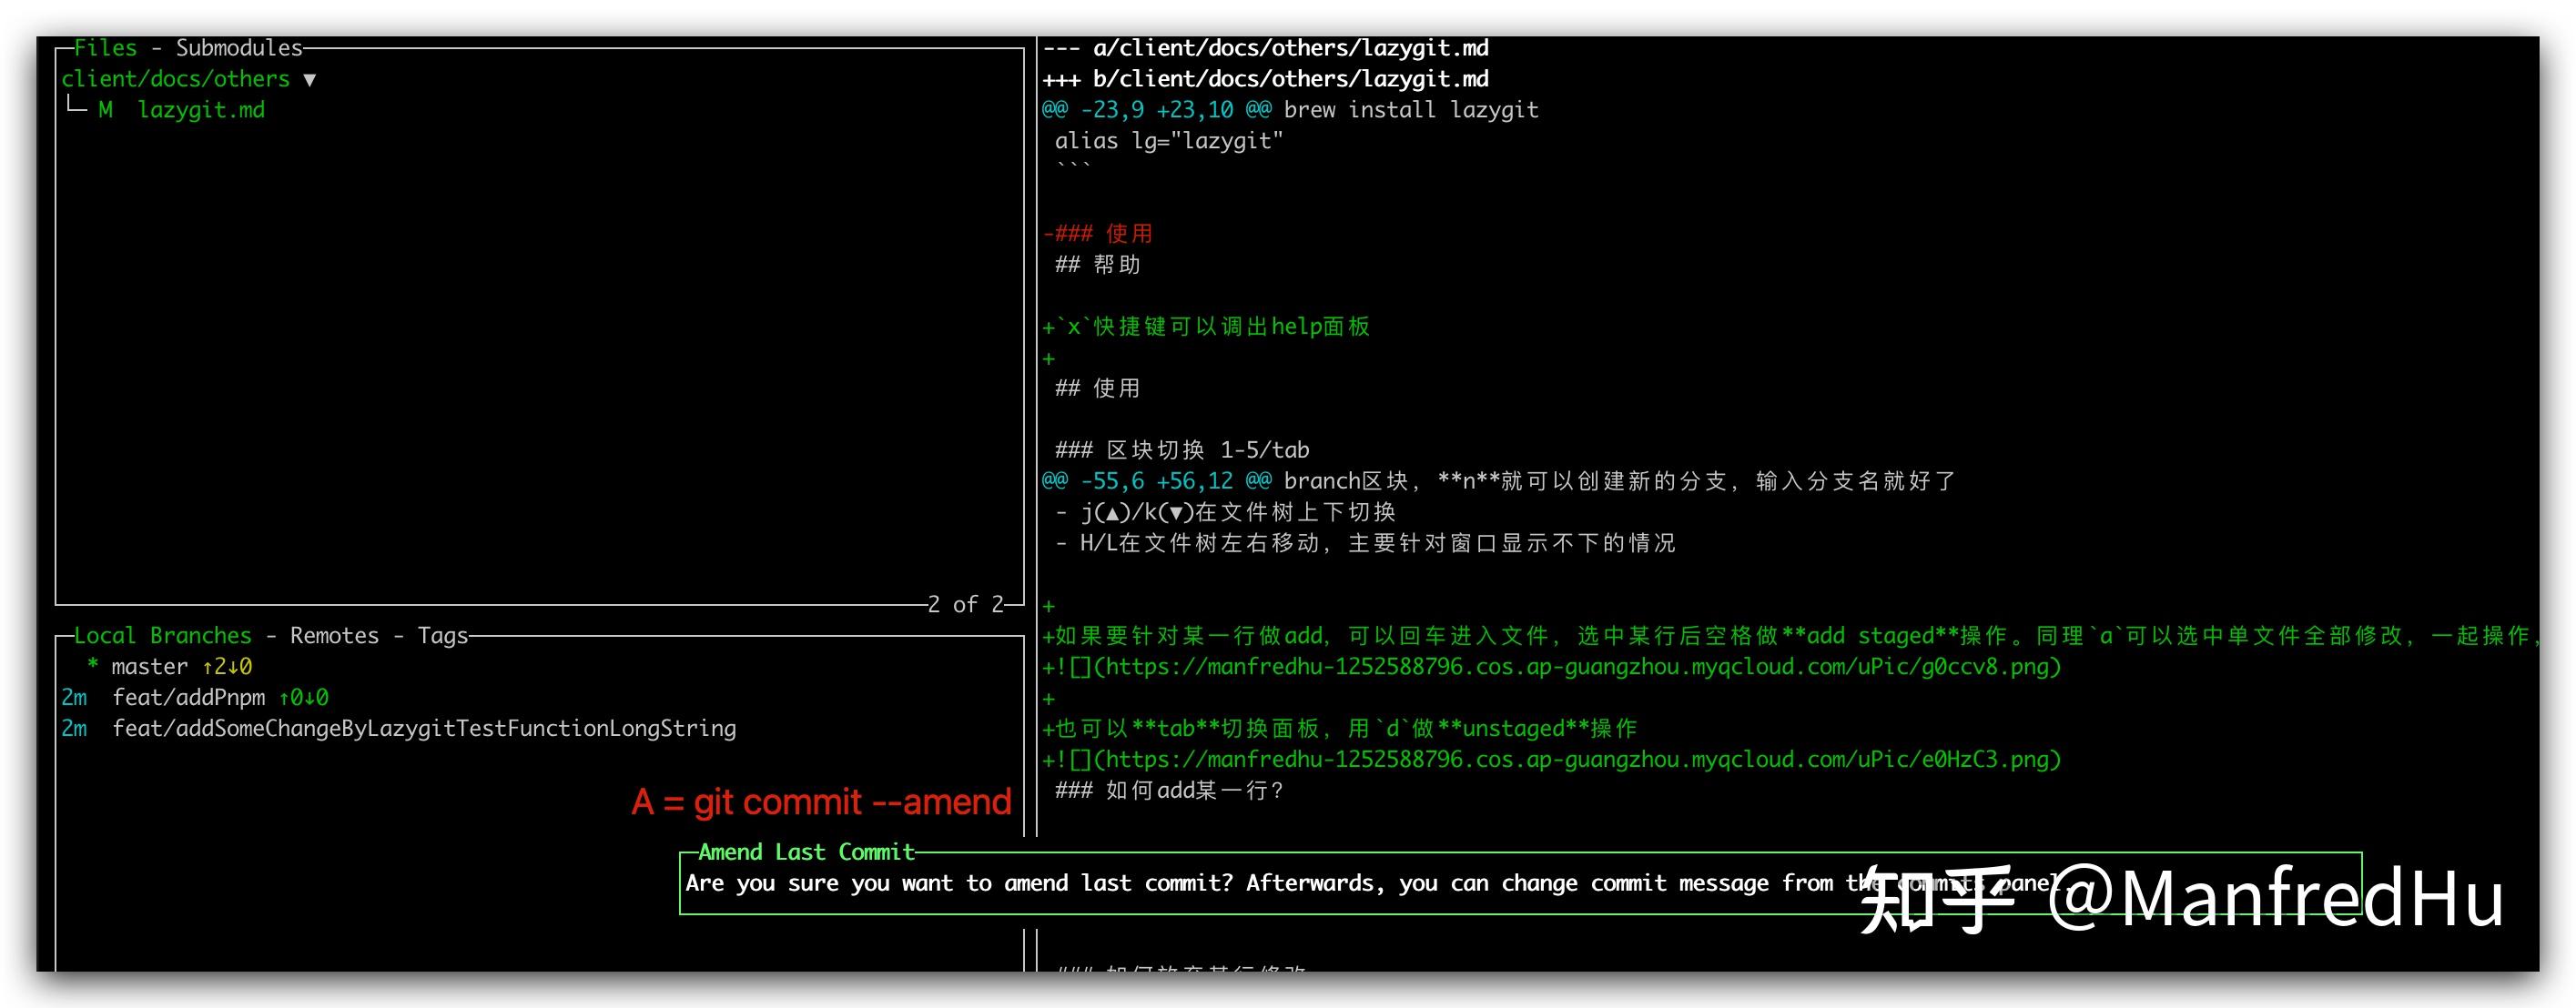Screen dimensions: 2576x1008
Task: Switch to the Files tab
Action: point(105,48)
